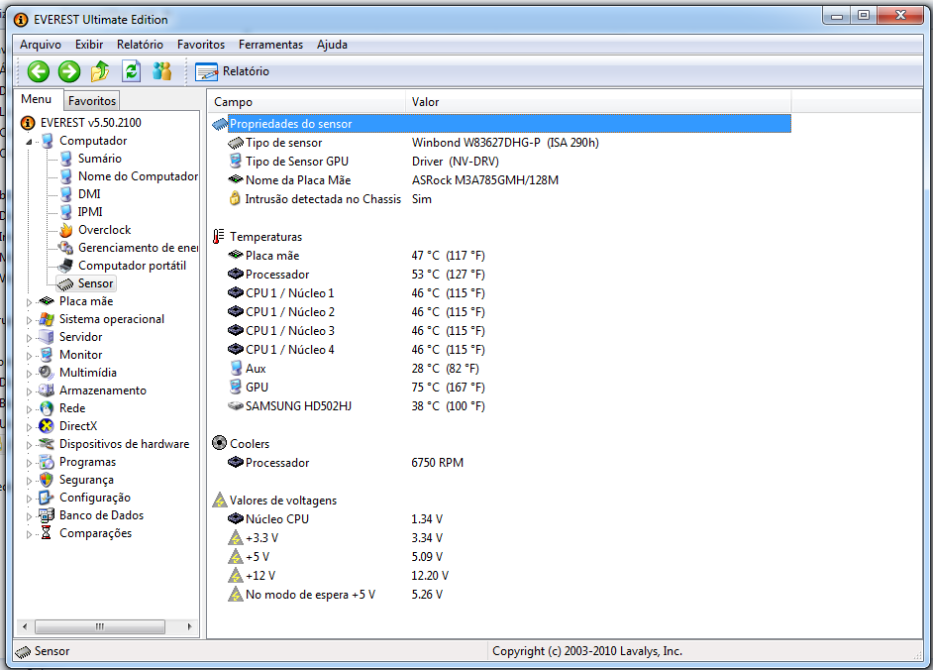The height and width of the screenshot is (670, 933).
Task: Click the green Back arrow icon
Action: pyautogui.click(x=38, y=71)
